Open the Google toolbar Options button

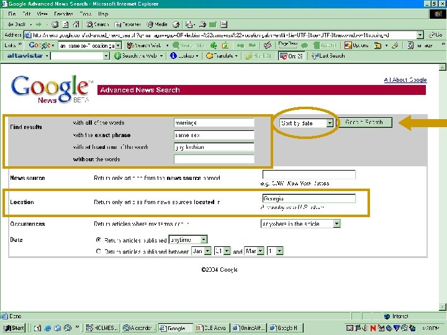(356, 45)
